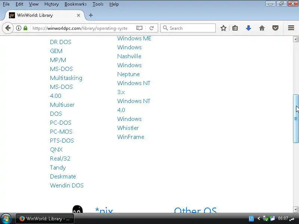Image resolution: width=299 pixels, height=224 pixels.
Task: Open the Downloads arrow panel
Action: (249, 28)
